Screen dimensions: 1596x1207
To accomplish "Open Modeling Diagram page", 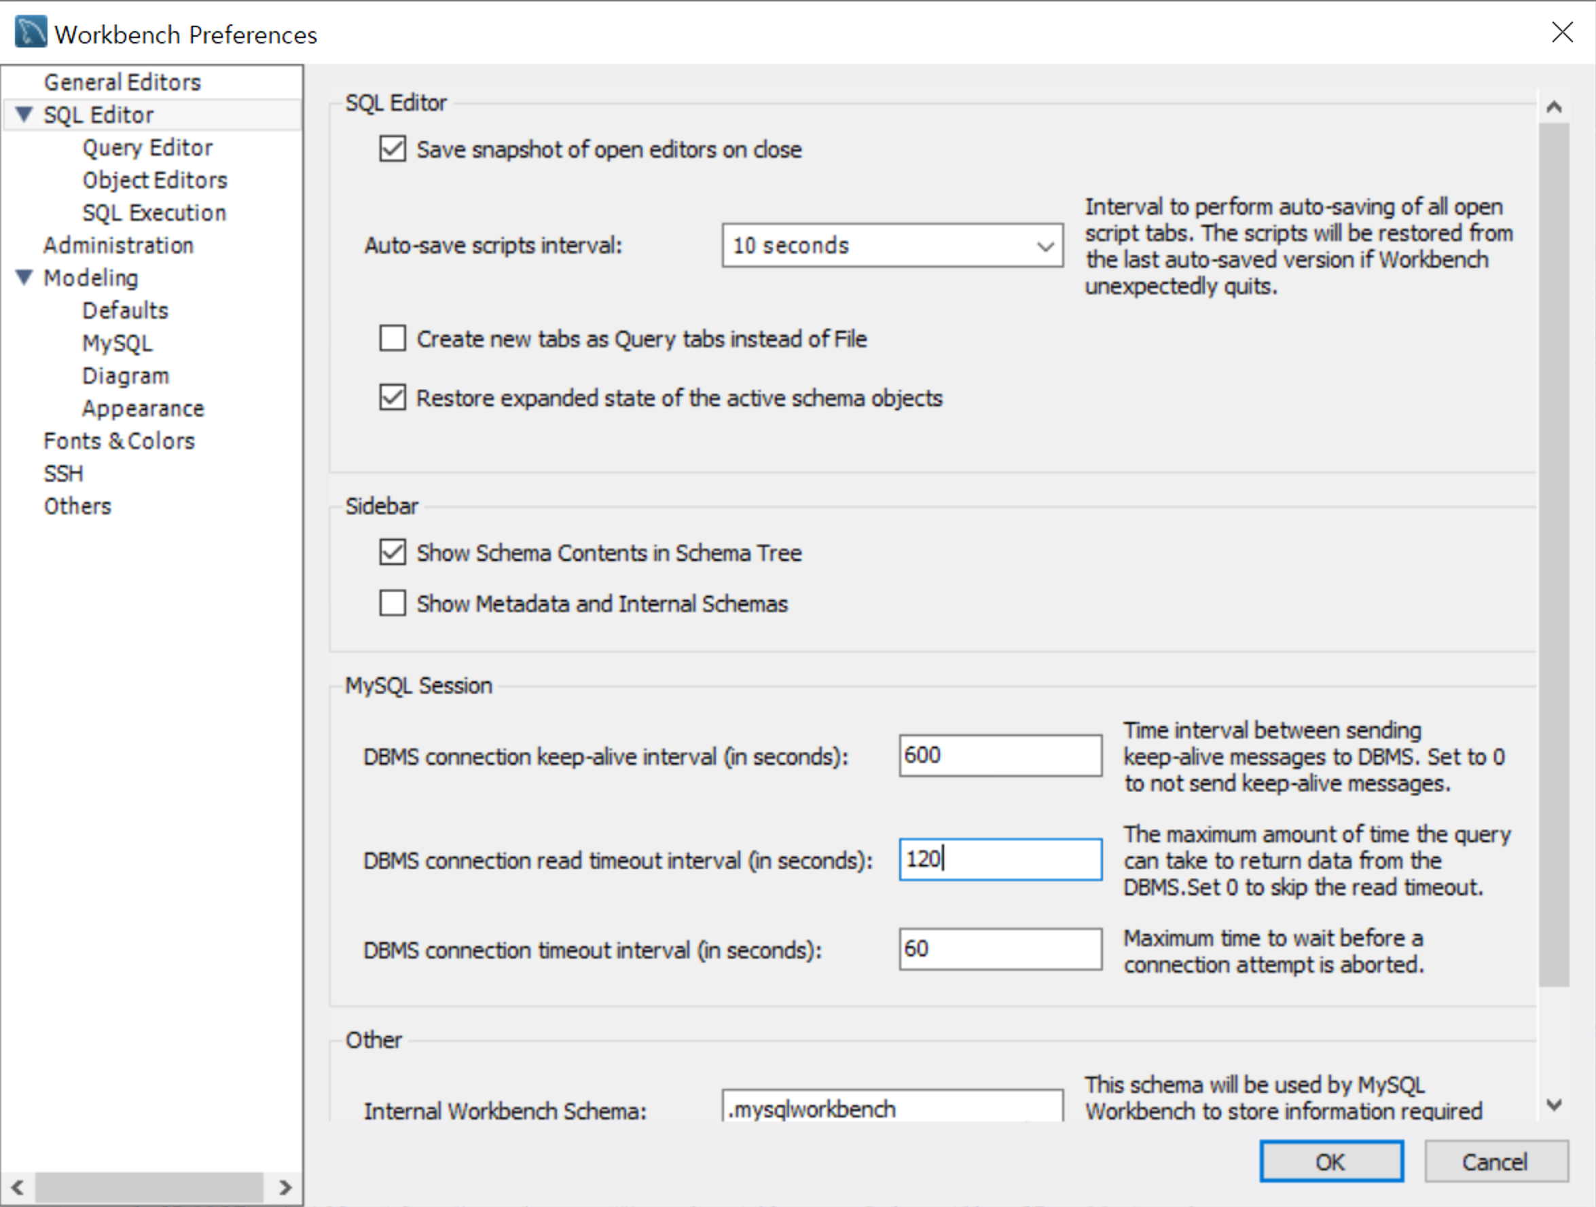I will pos(126,375).
